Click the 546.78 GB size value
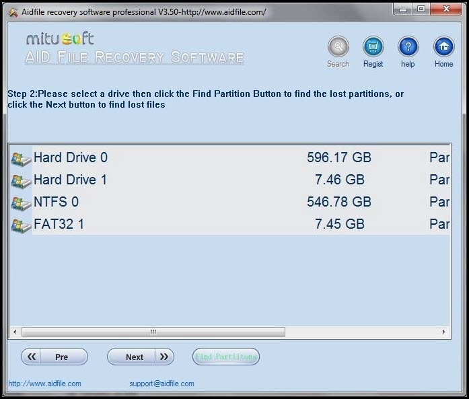This screenshot has width=469, height=399. [339, 202]
